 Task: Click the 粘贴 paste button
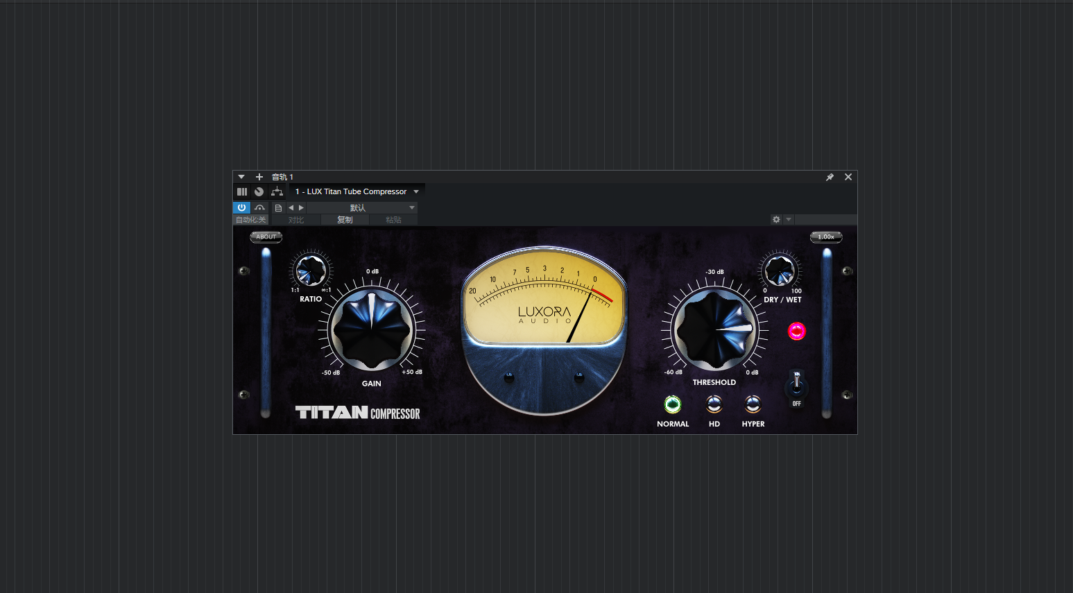393,220
